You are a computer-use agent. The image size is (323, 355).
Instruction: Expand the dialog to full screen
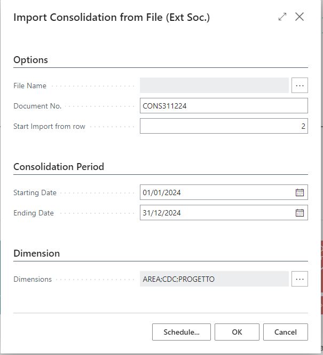point(282,17)
